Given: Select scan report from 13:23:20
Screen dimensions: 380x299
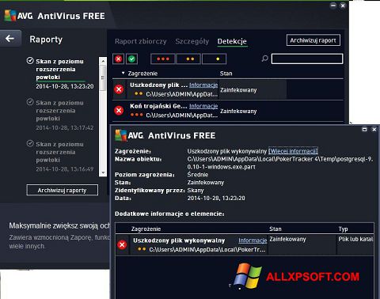Looking at the screenshot, I should tap(60, 74).
